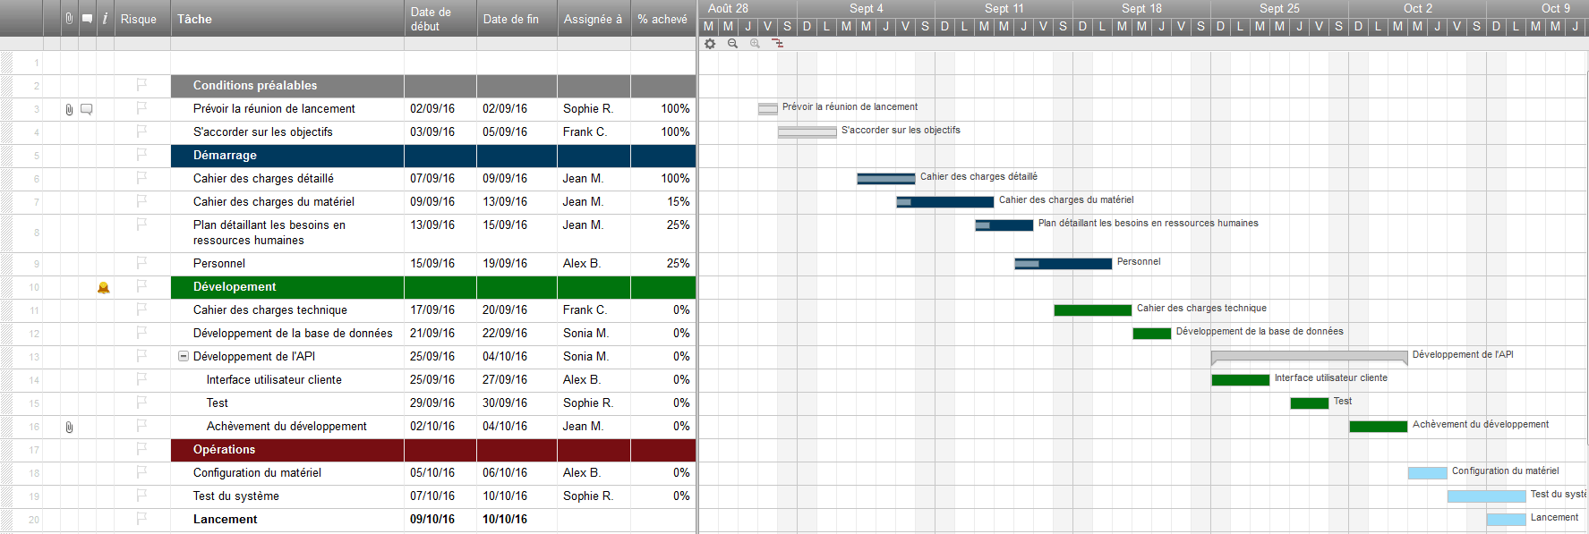Screen dimensions: 1589x534
Task: Collapse the Développement de l'API group
Action: (x=184, y=356)
